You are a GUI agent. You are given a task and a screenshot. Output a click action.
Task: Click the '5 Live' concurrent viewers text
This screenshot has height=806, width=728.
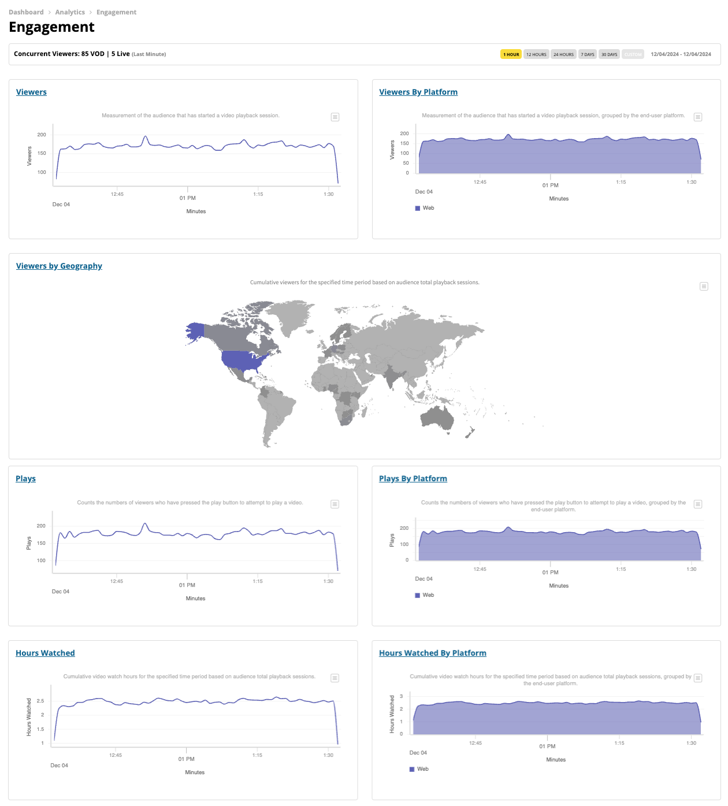pyautogui.click(x=120, y=54)
